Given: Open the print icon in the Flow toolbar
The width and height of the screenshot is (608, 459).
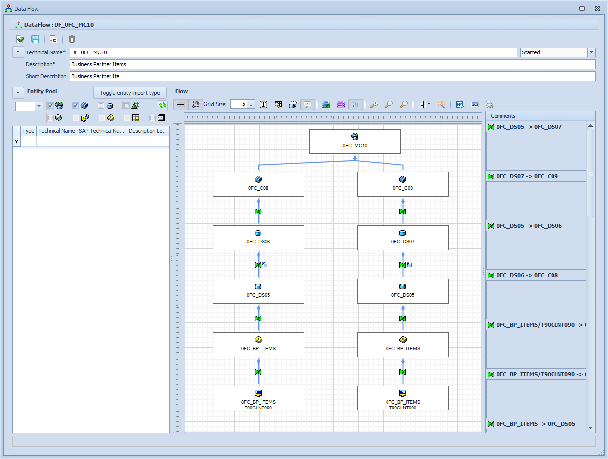Looking at the screenshot, I should pos(489,104).
